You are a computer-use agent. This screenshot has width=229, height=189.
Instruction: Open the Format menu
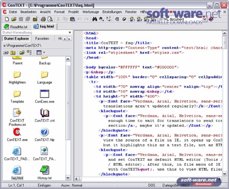(x=60, y=12)
